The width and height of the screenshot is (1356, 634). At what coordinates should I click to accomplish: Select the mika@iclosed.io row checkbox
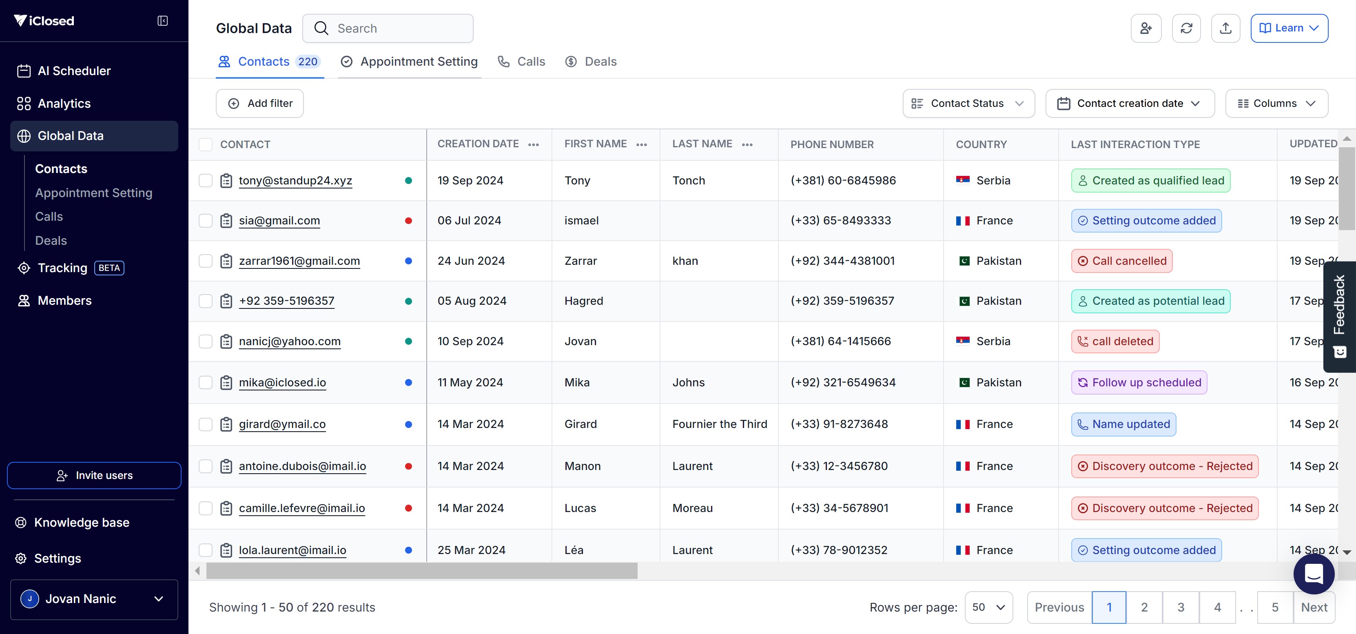pos(205,382)
